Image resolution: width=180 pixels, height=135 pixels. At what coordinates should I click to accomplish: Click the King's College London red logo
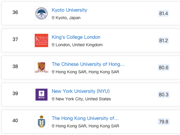41,40
